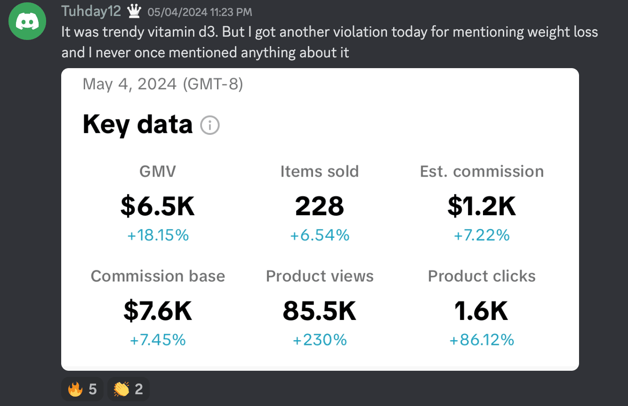Viewport: 628px width, 406px height.
Task: Click the +86.12% product clicks change
Action: click(x=482, y=340)
